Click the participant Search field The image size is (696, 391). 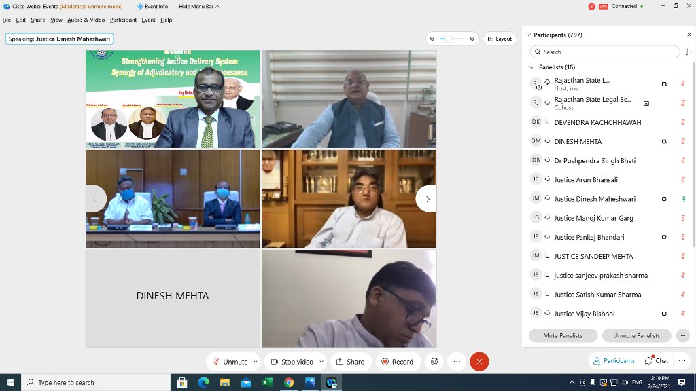tap(604, 52)
